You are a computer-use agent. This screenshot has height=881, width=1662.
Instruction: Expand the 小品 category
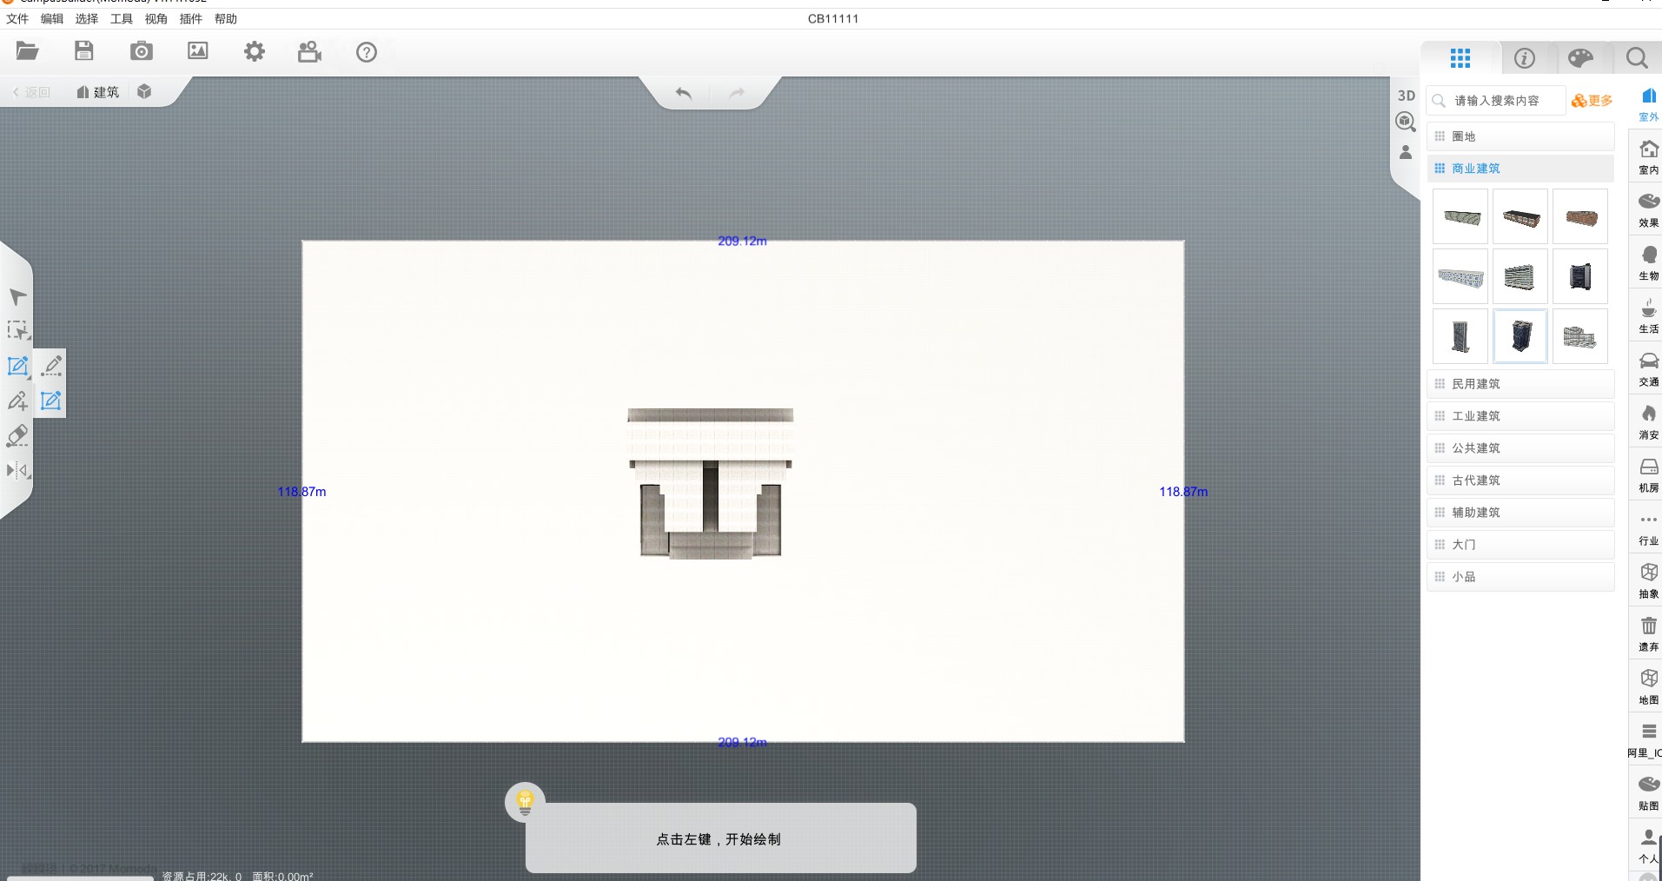click(1520, 577)
